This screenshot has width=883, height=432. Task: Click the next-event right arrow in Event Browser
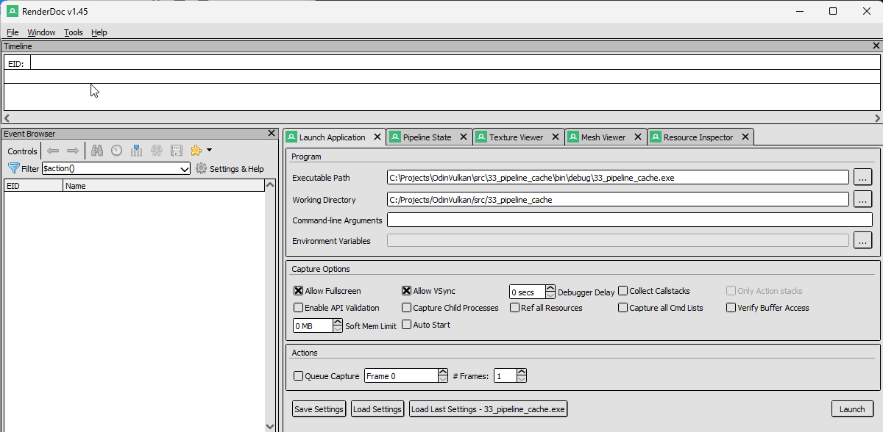[73, 151]
